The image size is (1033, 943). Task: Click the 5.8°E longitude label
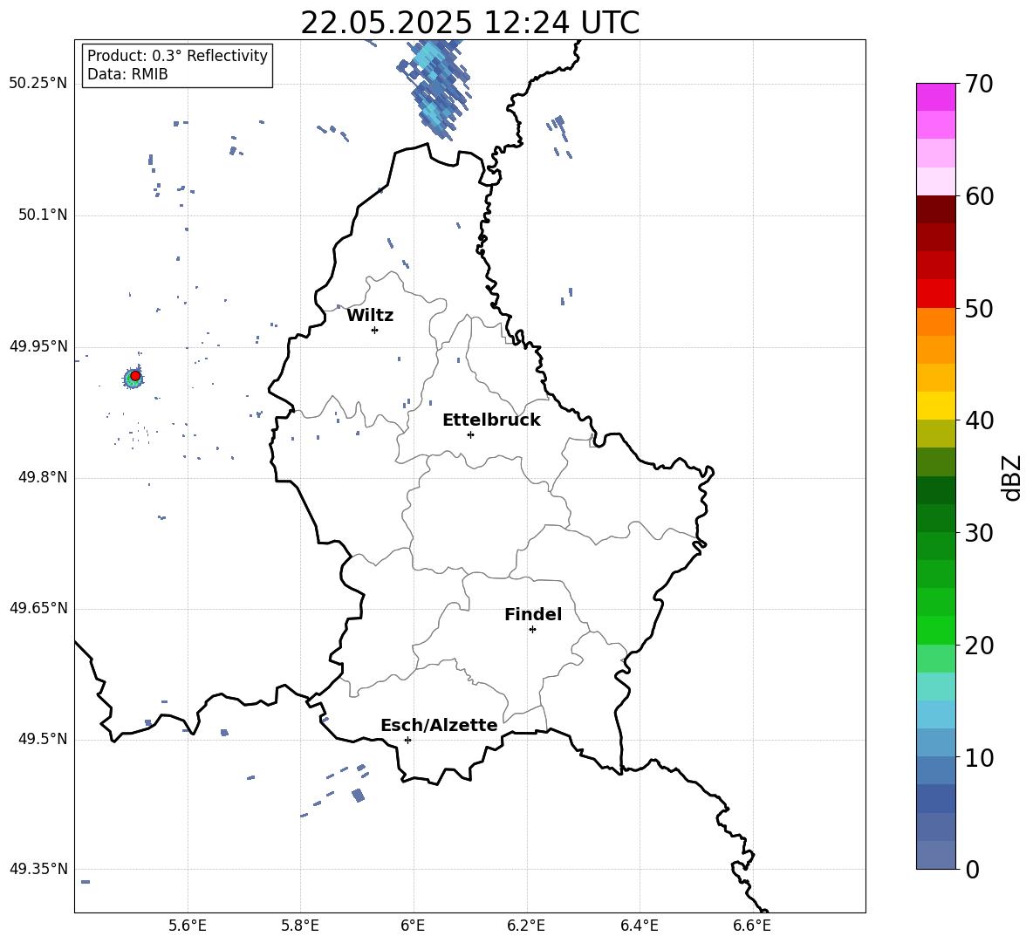300,926
